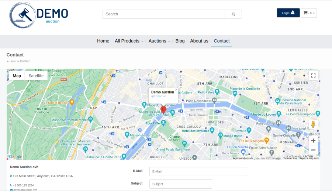Click the 123 Main Street address text
Viewport: 332px width, 192px height.
(x=42, y=176)
